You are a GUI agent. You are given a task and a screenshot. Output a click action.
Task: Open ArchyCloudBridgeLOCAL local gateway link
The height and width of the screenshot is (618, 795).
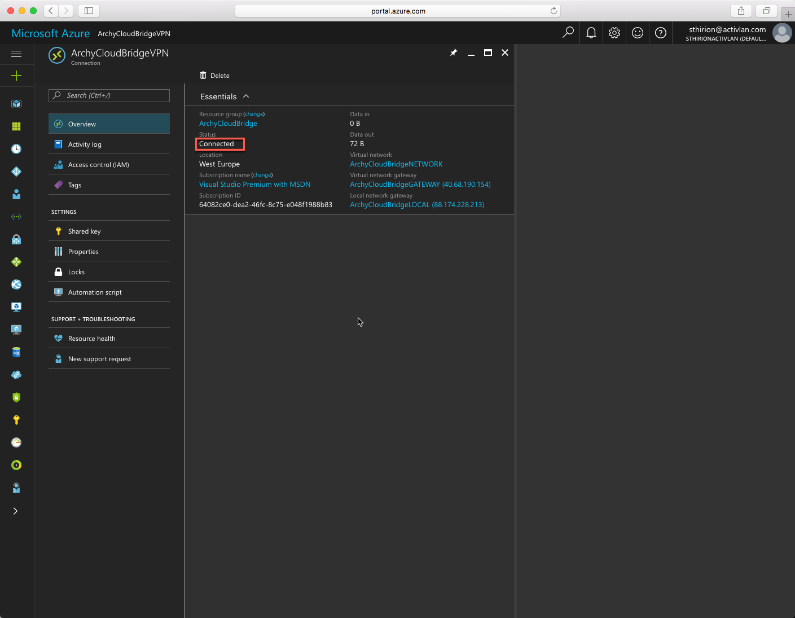pyautogui.click(x=417, y=204)
